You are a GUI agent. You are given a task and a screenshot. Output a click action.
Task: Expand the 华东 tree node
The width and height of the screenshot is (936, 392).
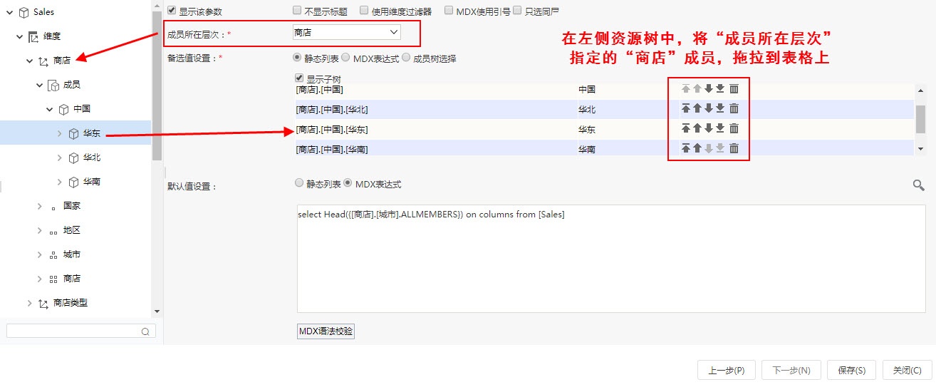(x=59, y=133)
